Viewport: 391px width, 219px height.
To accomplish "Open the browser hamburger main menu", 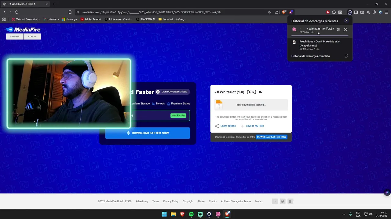I will 386,12.
